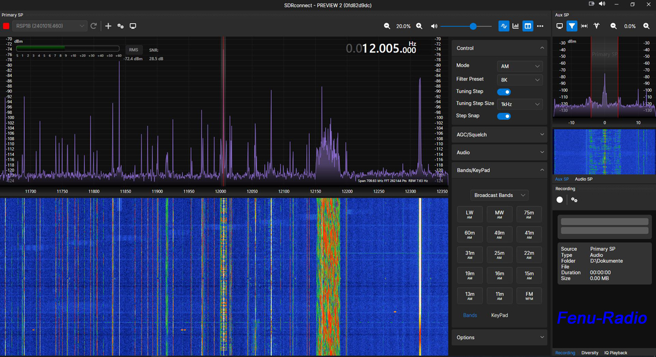The image size is (656, 357).
Task: Open the Tuning Step Size dropdown
Action: pyautogui.click(x=519, y=104)
